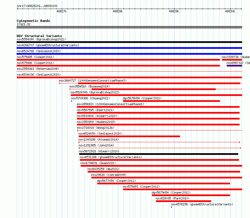The width and height of the screenshot is (250, 218).
Task: Click the red nsv4734831 variant bar
Action: (x=161, y=166)
